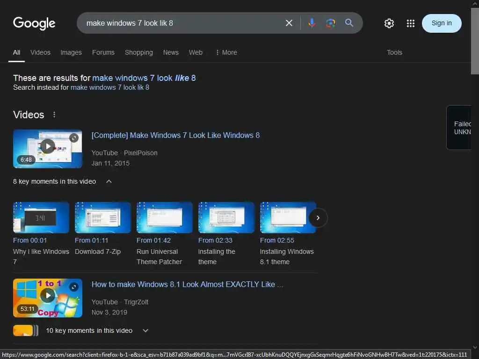The height and width of the screenshot is (359, 479).
Task: Switch to the Videos tab
Action: click(x=40, y=52)
